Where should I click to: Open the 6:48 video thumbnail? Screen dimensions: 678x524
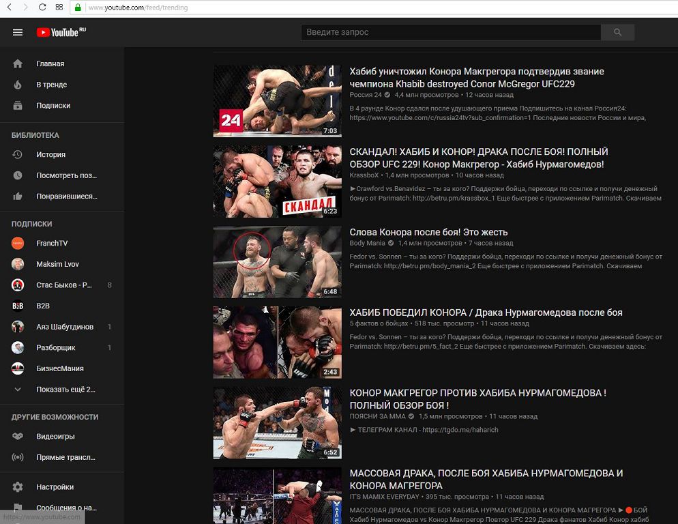click(277, 262)
